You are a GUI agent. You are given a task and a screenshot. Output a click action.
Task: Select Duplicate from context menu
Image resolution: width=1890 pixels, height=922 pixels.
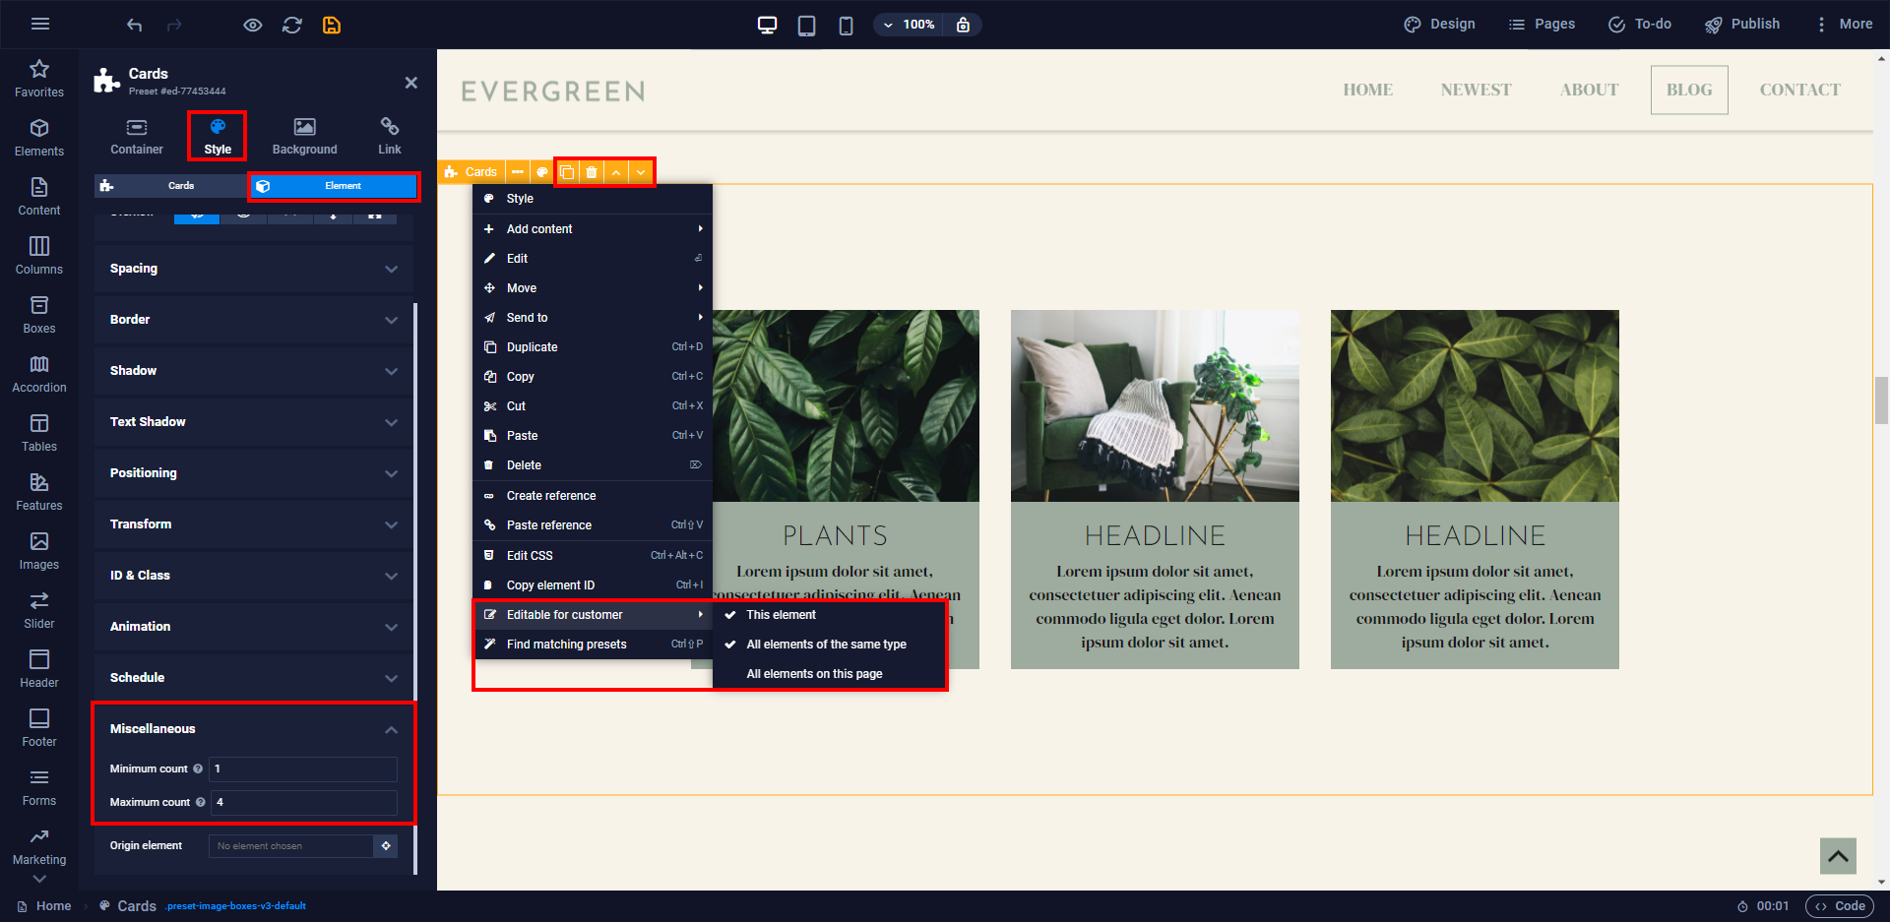tap(533, 347)
